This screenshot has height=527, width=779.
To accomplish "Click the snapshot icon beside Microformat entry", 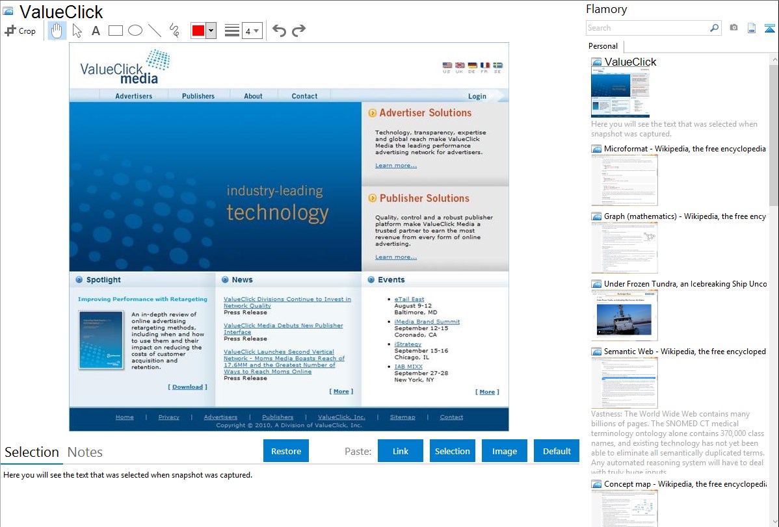I will [x=596, y=149].
